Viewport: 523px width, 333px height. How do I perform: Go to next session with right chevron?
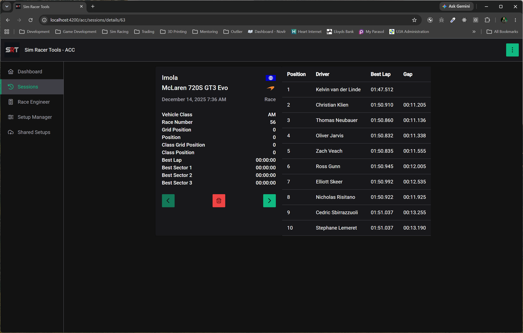point(270,200)
